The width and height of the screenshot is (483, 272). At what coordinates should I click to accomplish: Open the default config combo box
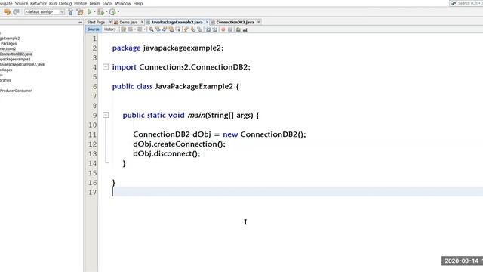tap(45, 12)
